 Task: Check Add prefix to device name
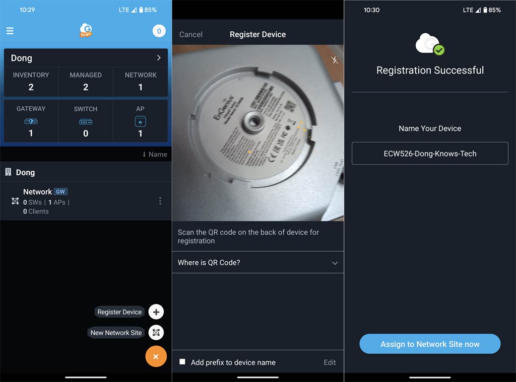(182, 362)
